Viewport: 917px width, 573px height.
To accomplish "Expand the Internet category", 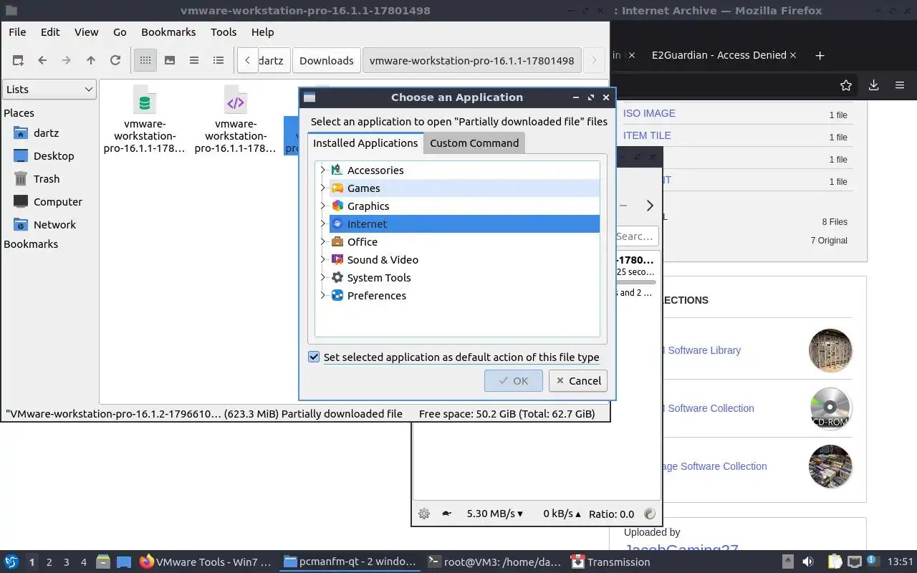I will (x=323, y=223).
